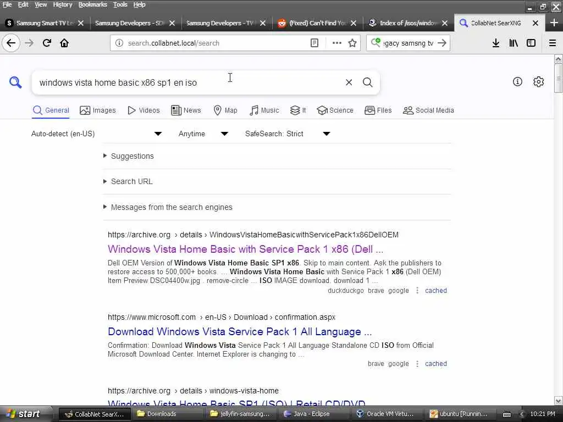563x422 pixels.
Task: Open the Auto-detect (en-US) language dropdown
Action: [x=96, y=134]
